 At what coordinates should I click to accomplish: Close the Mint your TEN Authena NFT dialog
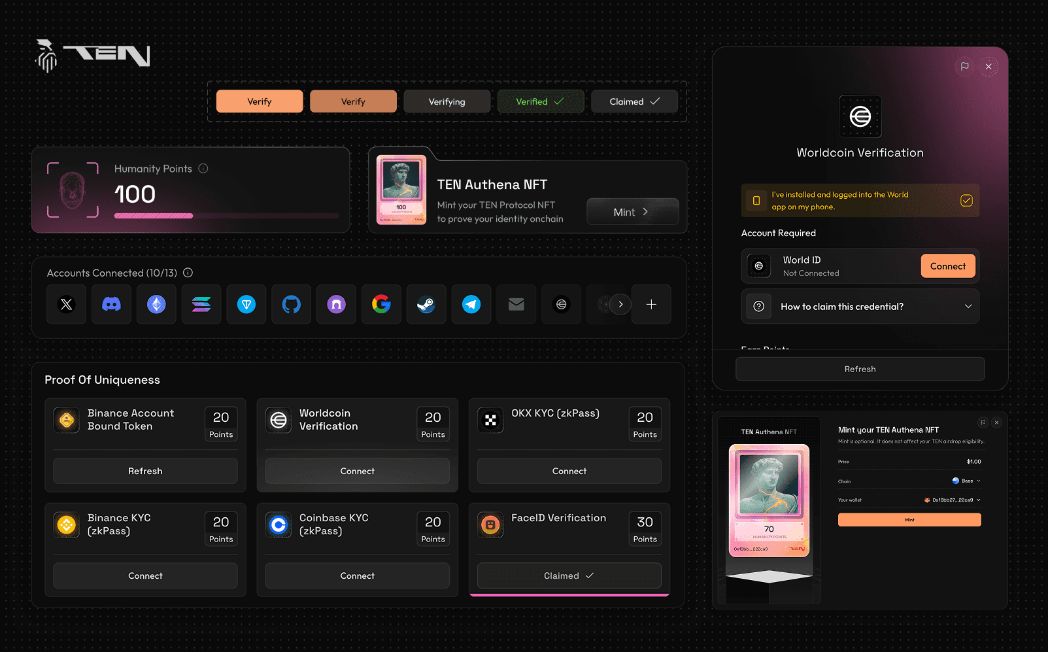coord(996,422)
